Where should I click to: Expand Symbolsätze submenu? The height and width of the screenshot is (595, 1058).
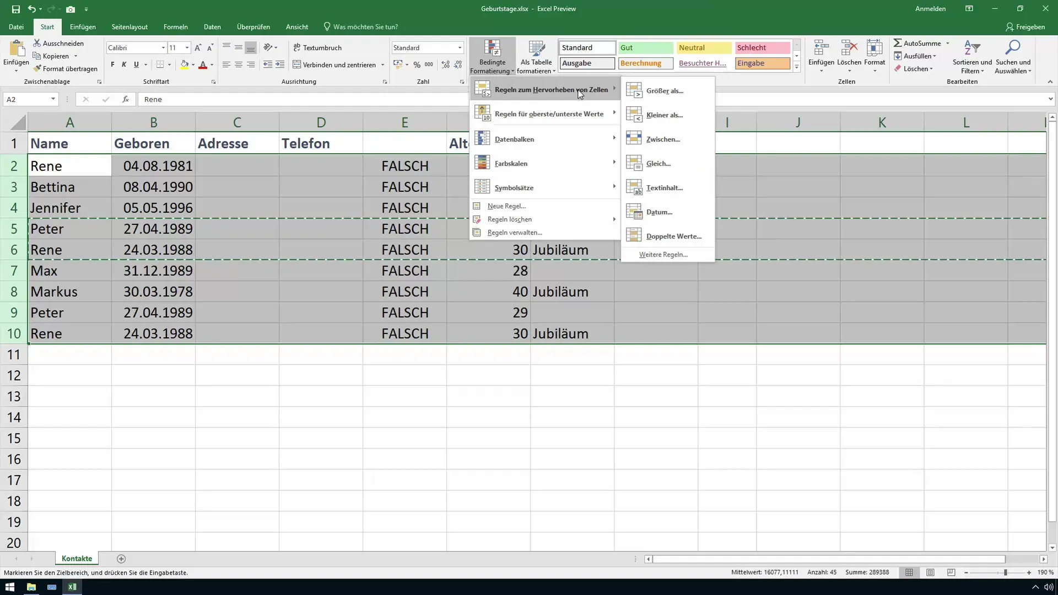(545, 187)
